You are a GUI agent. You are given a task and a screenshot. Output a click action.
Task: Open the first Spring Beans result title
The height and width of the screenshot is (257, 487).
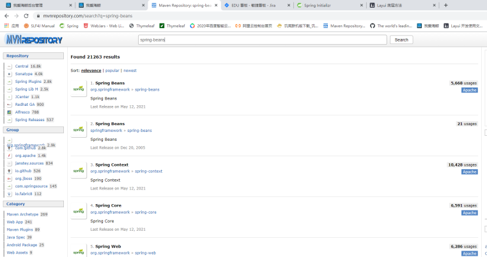tap(110, 83)
